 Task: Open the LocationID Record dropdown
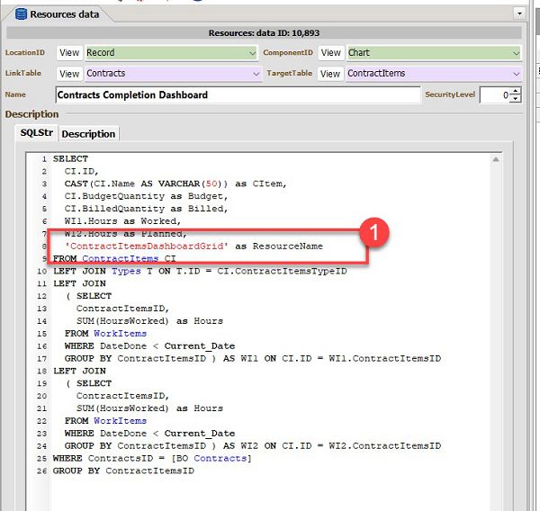point(252,53)
